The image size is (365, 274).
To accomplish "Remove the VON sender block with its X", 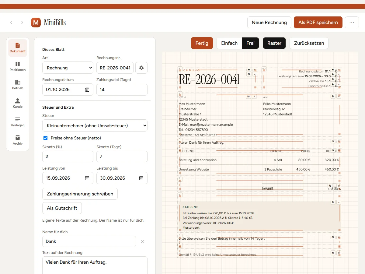I will tap(254, 96).
